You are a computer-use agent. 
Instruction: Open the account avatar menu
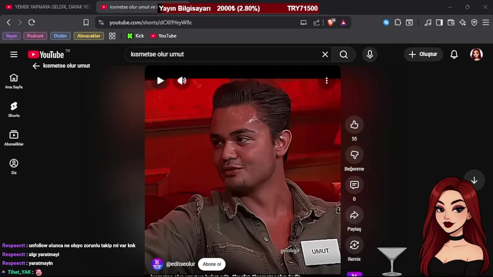coord(476,54)
